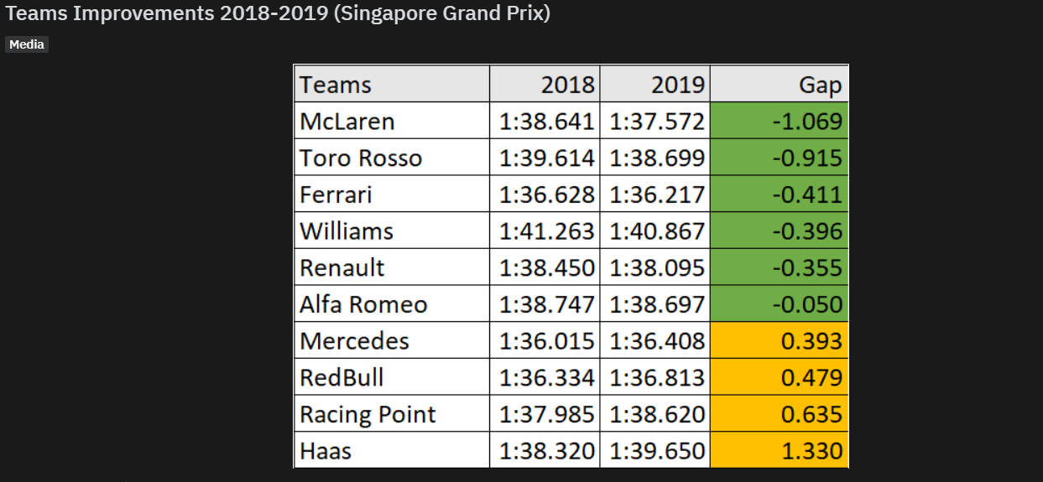
Task: Click the McLaren team name cell
Action: coord(391,121)
